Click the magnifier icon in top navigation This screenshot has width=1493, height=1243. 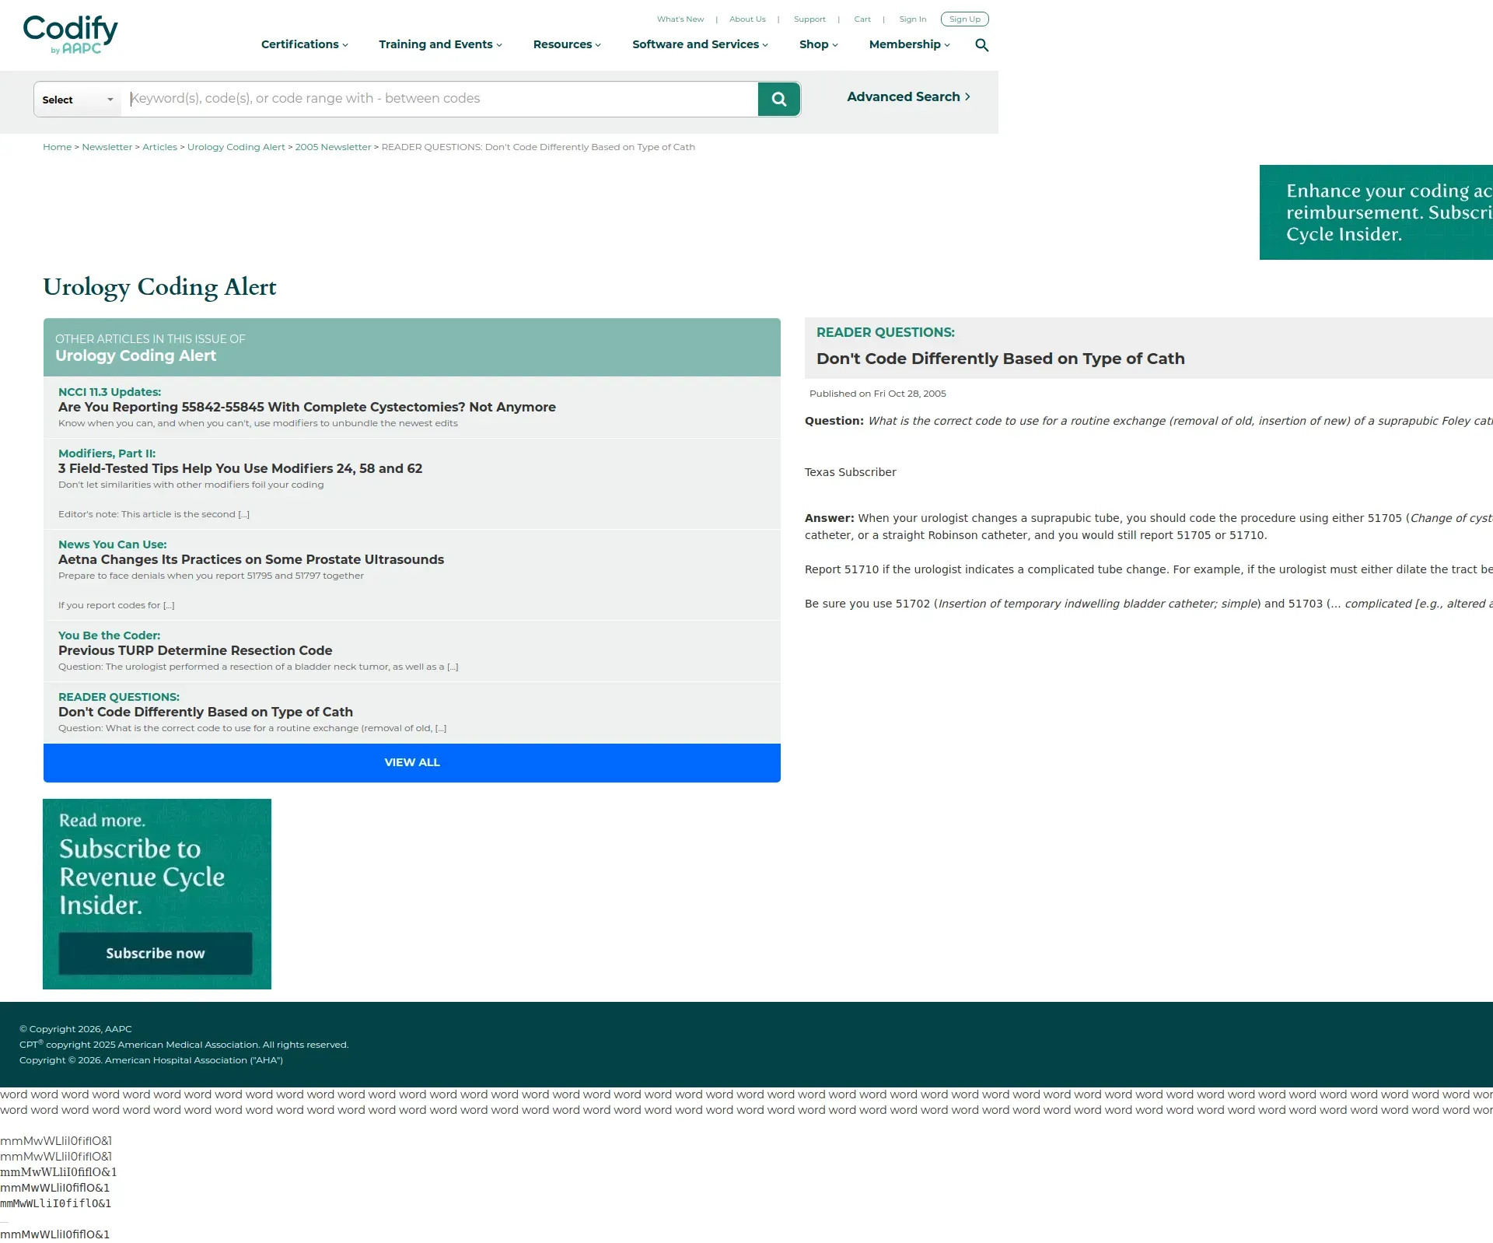tap(981, 45)
